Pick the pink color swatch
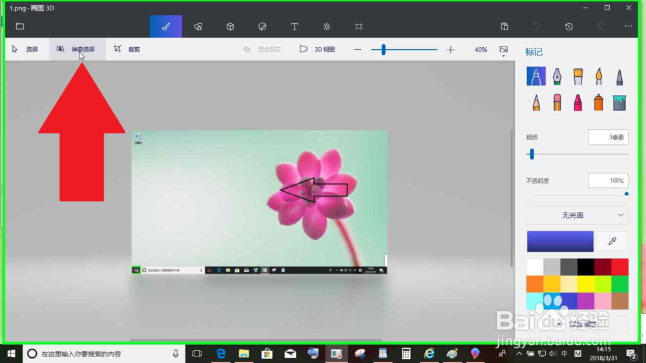646x363 pixels. [603, 301]
